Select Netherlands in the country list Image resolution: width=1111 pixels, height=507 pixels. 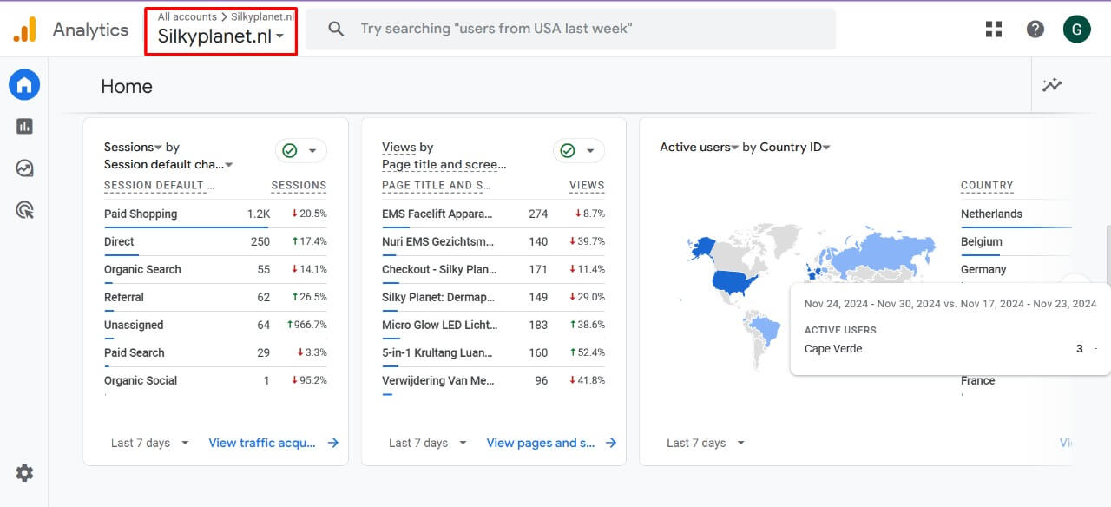pos(991,214)
